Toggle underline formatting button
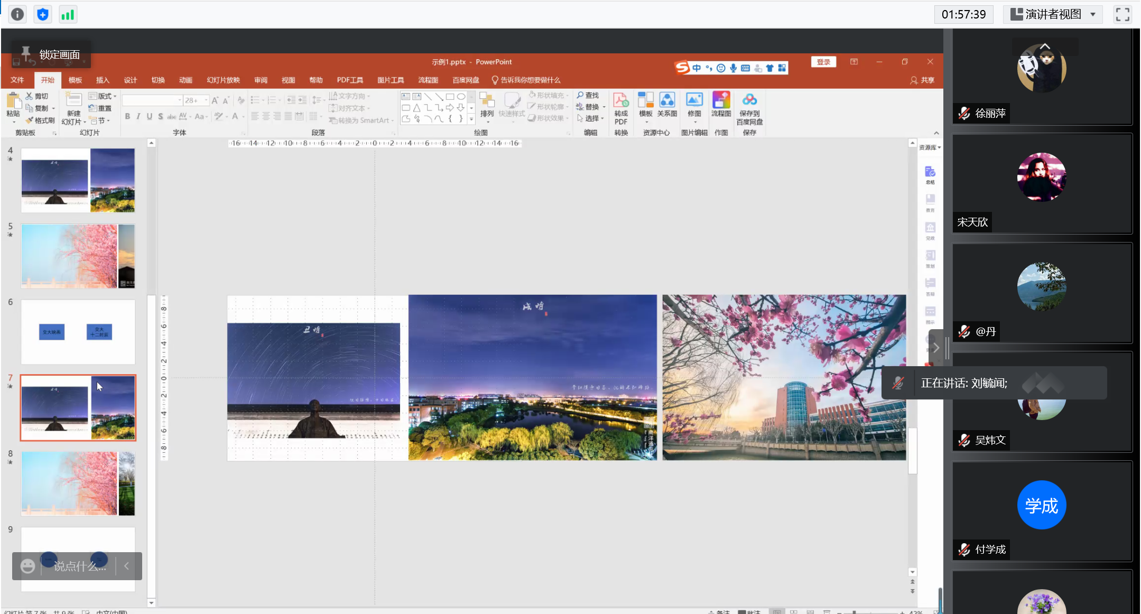 pyautogui.click(x=150, y=116)
